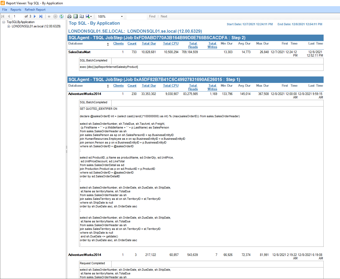Go to first page of report
340x279 pixels.
(3, 16)
